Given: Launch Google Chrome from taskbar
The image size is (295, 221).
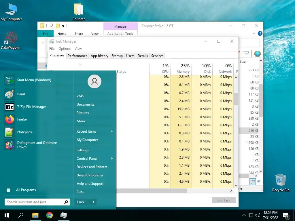Looking at the screenshot, I should [50, 215].
